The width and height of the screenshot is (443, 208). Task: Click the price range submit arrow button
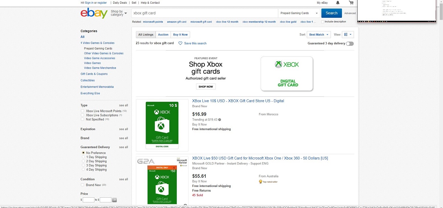click(114, 200)
